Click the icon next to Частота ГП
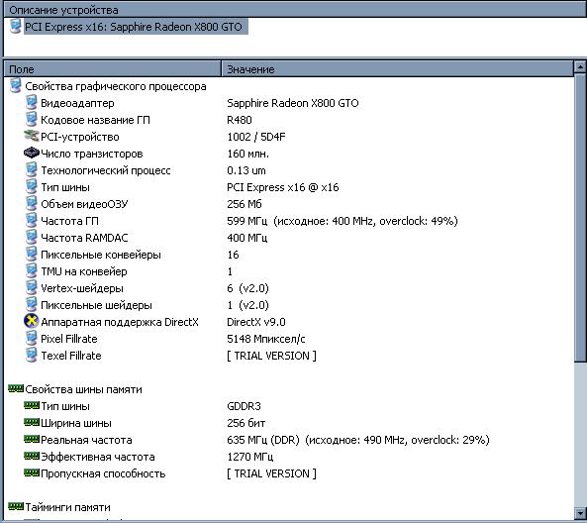Viewport: 587px width, 523px height. pos(31,221)
